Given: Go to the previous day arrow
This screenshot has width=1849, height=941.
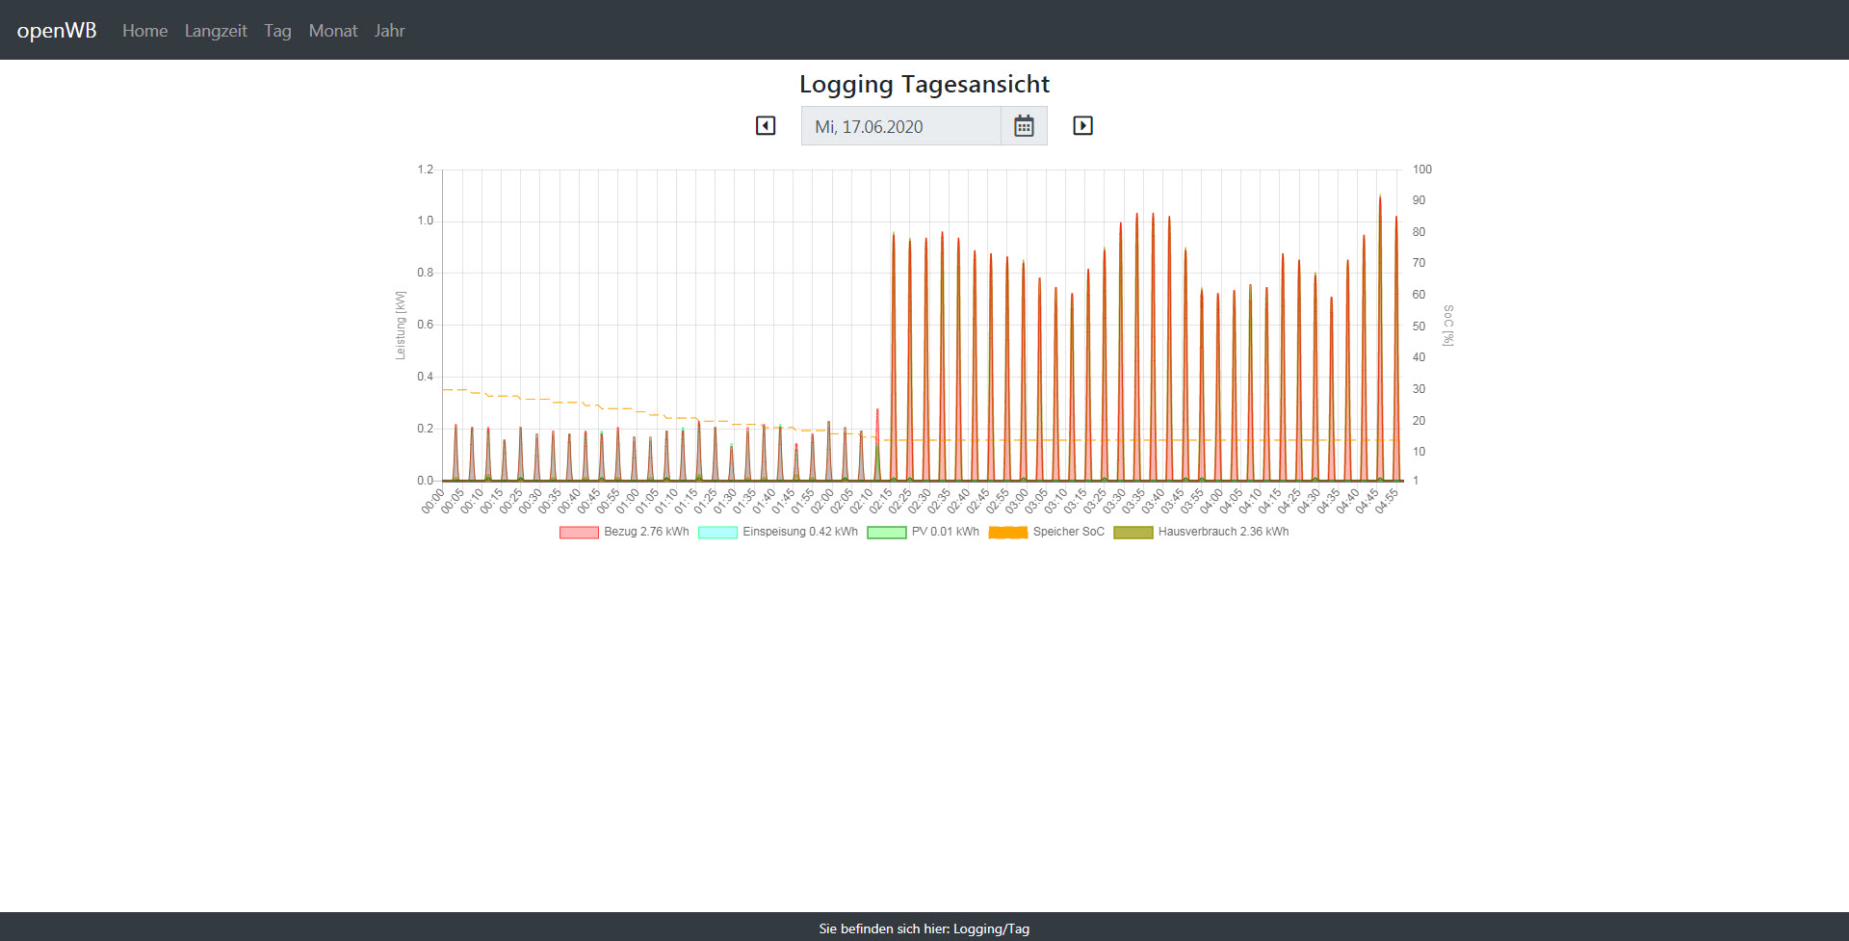Looking at the screenshot, I should [x=766, y=126].
